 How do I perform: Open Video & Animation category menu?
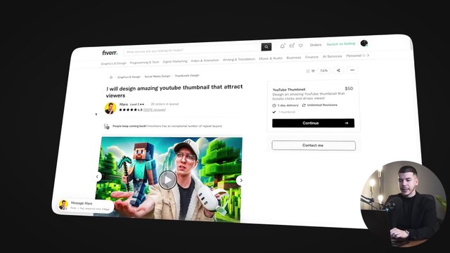[205, 60]
